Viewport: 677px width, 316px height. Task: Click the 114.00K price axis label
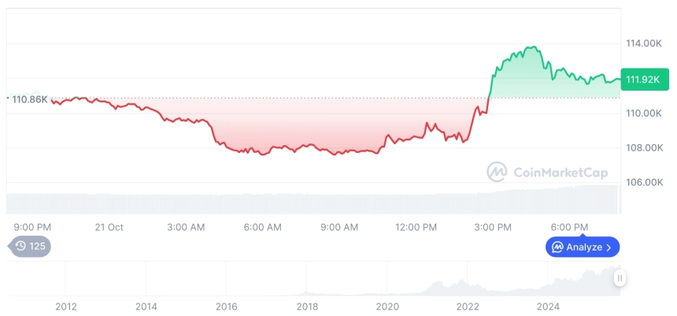pyautogui.click(x=643, y=43)
